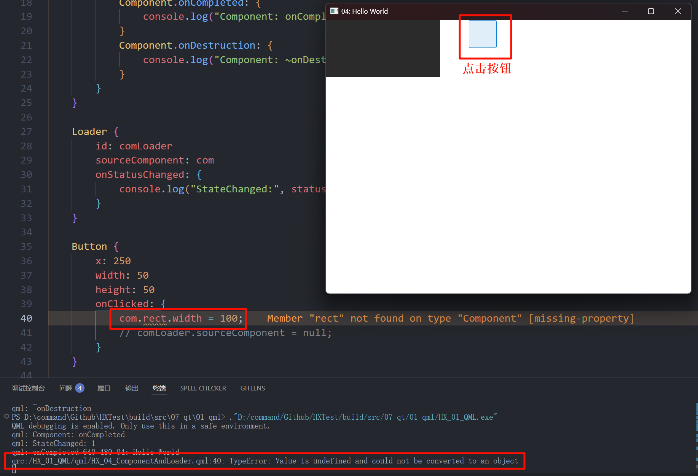Click line number 40 in the gutter
Viewport: 698px width, 476px height.
pyautogui.click(x=26, y=318)
